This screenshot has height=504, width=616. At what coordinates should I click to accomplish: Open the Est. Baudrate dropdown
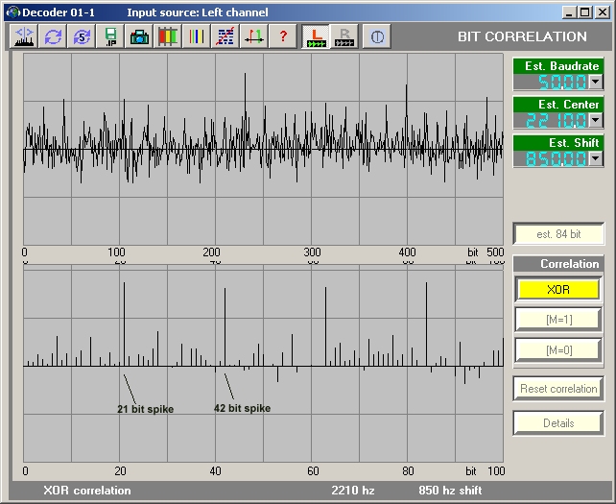595,82
